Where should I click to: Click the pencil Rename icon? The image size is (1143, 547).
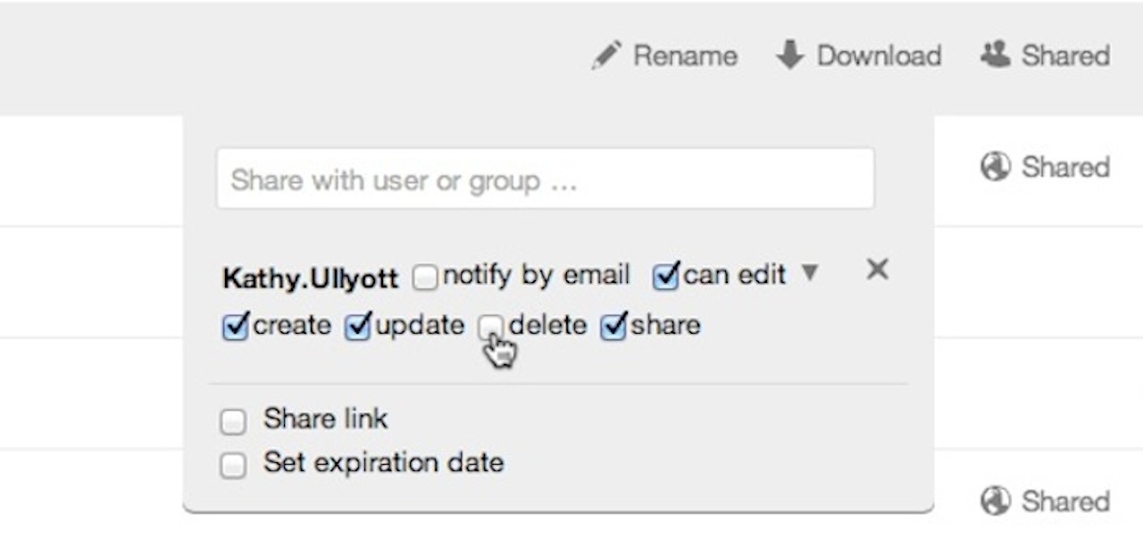click(x=605, y=56)
